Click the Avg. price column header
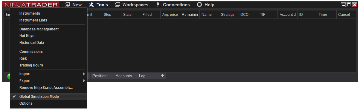Viewport: 360px width, 110px height. click(170, 15)
